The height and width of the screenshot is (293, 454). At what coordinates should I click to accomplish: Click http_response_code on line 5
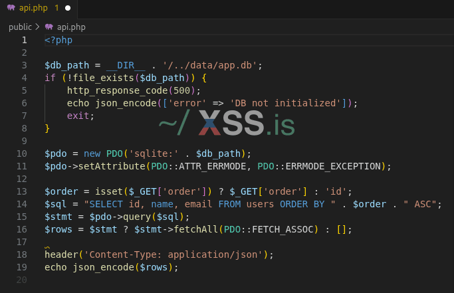[x=117, y=90]
